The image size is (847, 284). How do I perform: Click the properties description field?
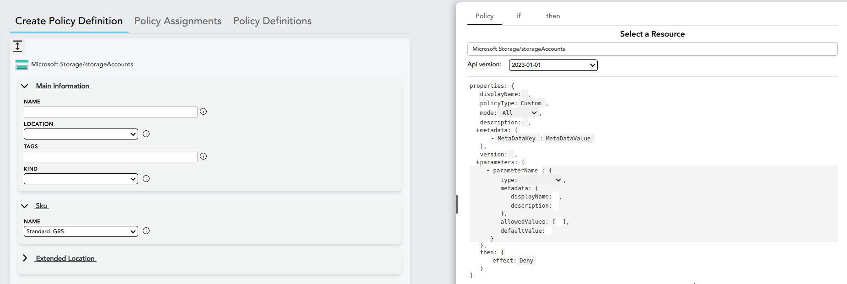point(525,123)
